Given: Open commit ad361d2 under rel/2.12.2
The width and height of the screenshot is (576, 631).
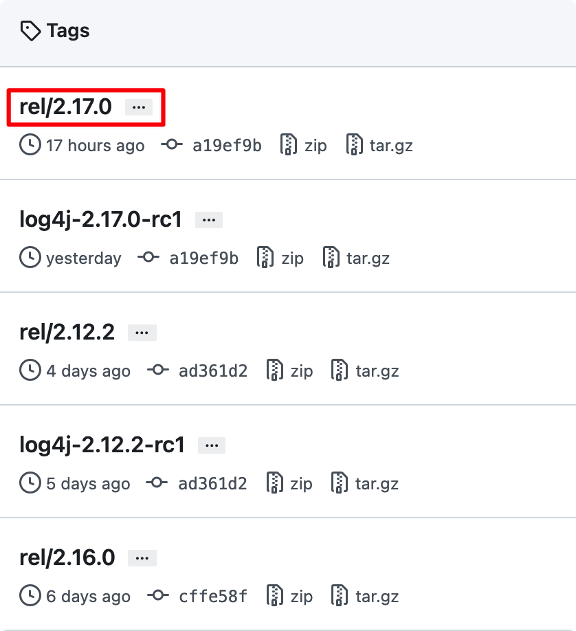Looking at the screenshot, I should [213, 370].
